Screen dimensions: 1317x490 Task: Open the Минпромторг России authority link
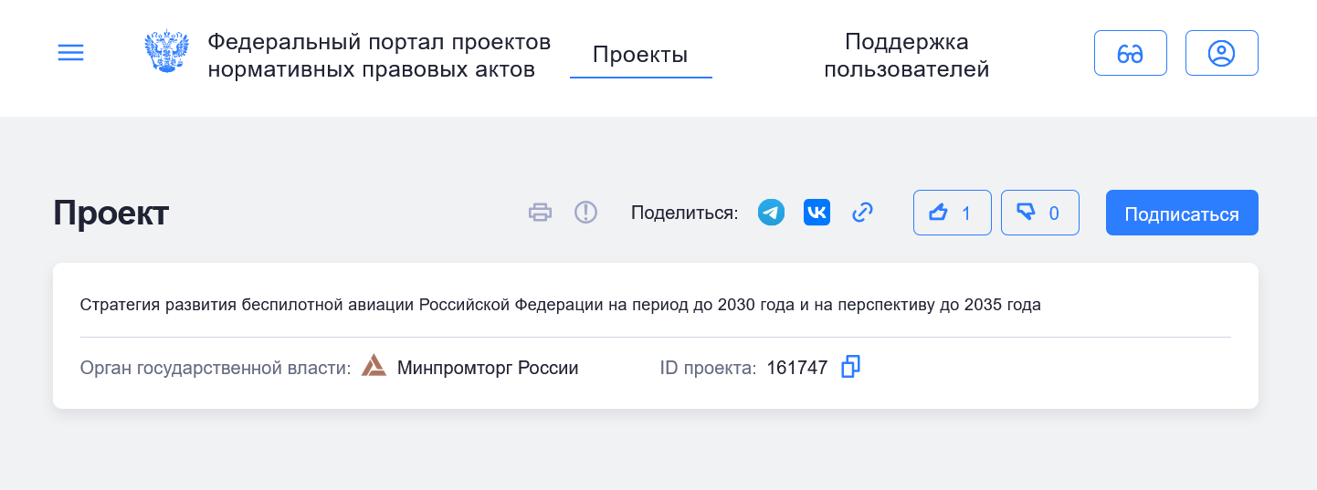[488, 368]
